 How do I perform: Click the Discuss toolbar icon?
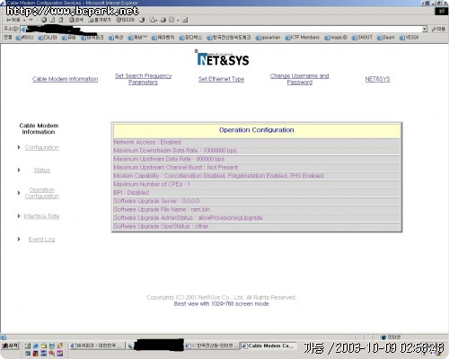click(185, 20)
